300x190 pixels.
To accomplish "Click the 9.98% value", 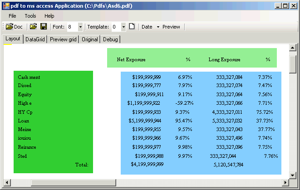I will (x=185, y=147).
